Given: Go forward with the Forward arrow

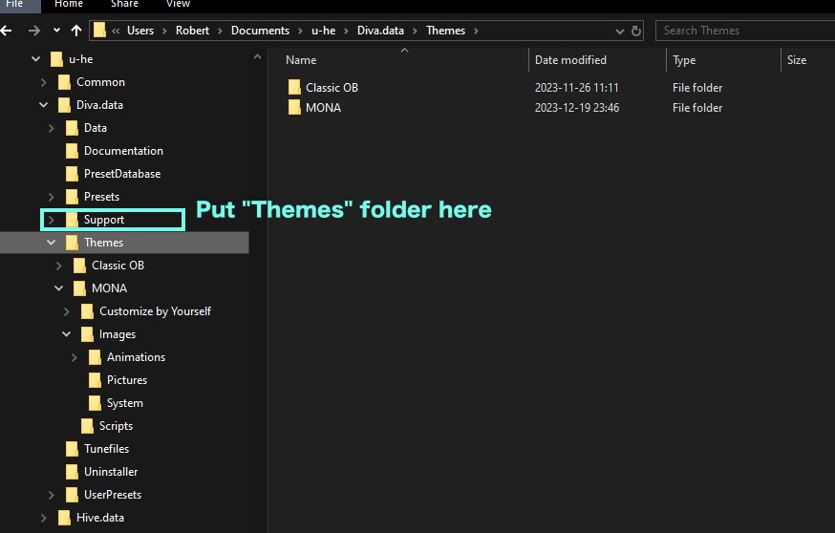Looking at the screenshot, I should pos(34,31).
